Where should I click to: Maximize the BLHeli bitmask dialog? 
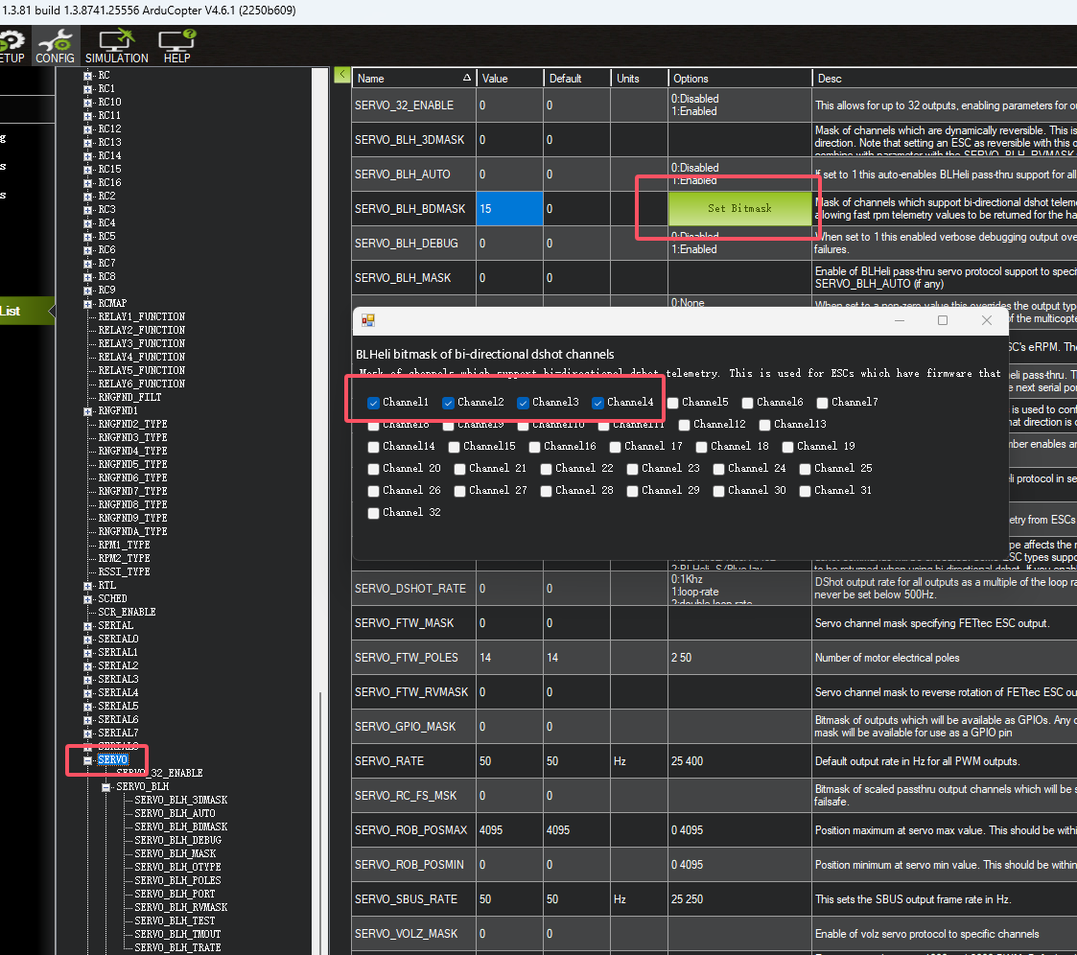tap(942, 320)
